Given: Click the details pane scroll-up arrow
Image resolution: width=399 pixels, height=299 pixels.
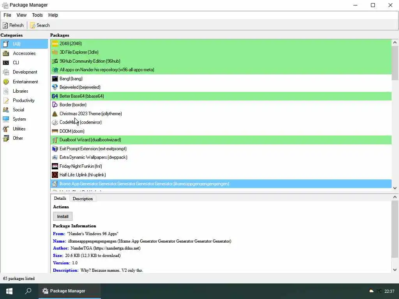Looking at the screenshot, I should 395,197.
